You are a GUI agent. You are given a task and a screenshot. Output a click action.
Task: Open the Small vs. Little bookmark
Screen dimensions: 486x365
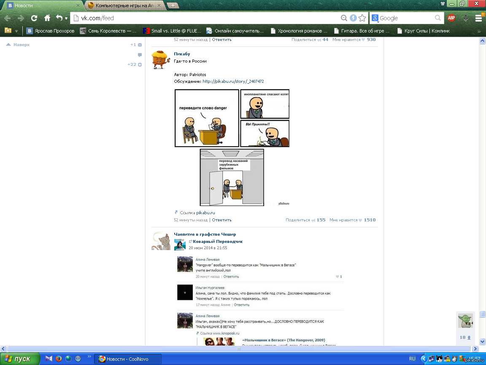[x=172, y=31]
